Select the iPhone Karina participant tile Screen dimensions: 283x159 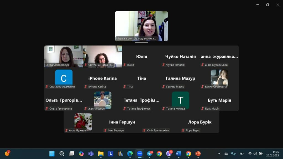coord(103,78)
